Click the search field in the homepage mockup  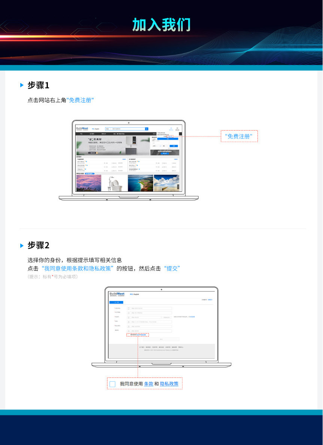[x=125, y=129]
